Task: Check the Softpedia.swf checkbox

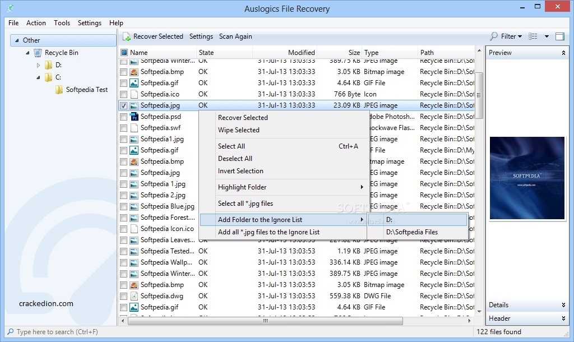Action: [124, 128]
